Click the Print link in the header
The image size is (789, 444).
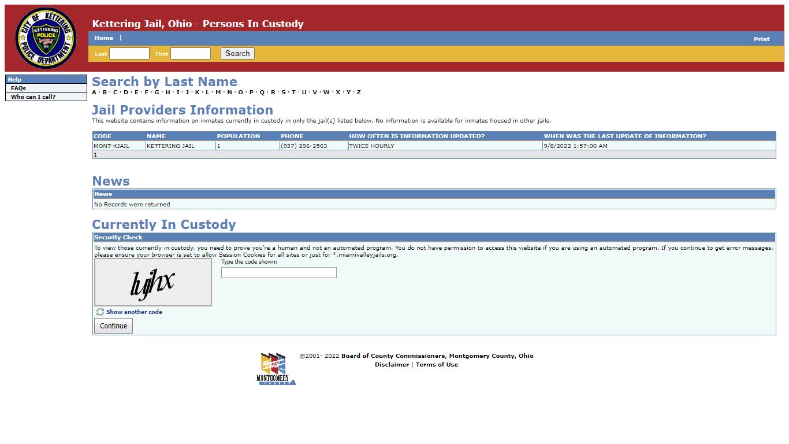click(761, 39)
